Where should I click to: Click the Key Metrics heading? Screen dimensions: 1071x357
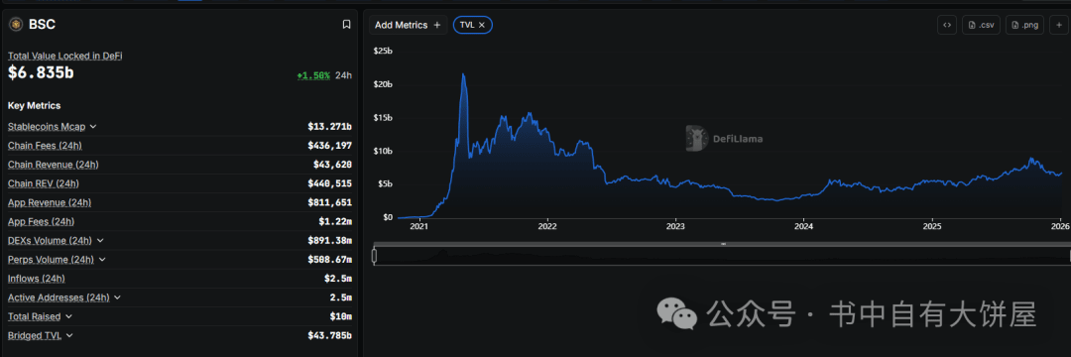coord(34,106)
